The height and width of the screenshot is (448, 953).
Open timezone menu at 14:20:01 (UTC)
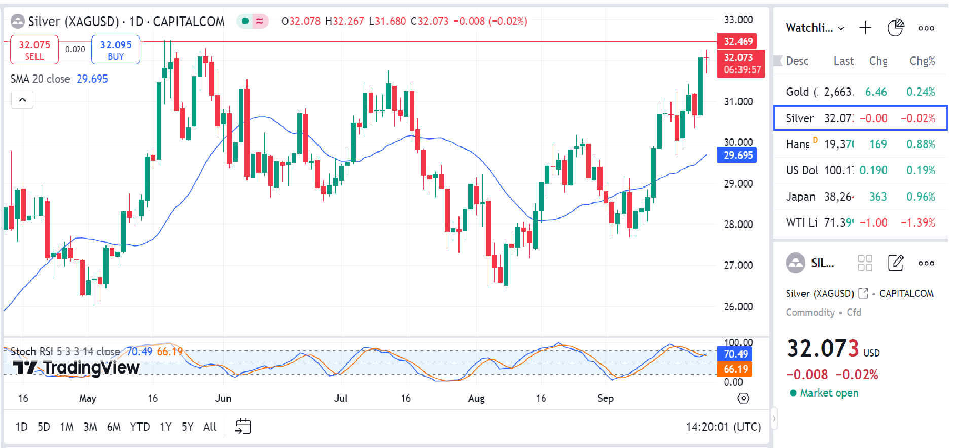tap(723, 427)
